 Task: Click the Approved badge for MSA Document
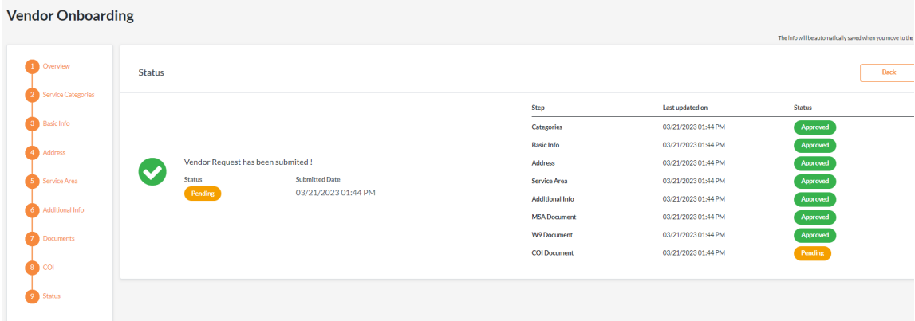tap(814, 217)
